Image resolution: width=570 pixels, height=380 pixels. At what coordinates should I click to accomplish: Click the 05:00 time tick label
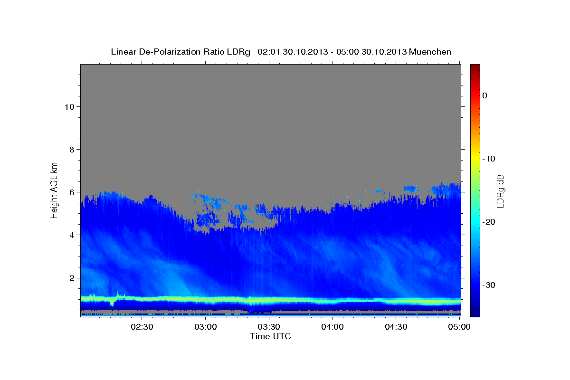coord(459,327)
